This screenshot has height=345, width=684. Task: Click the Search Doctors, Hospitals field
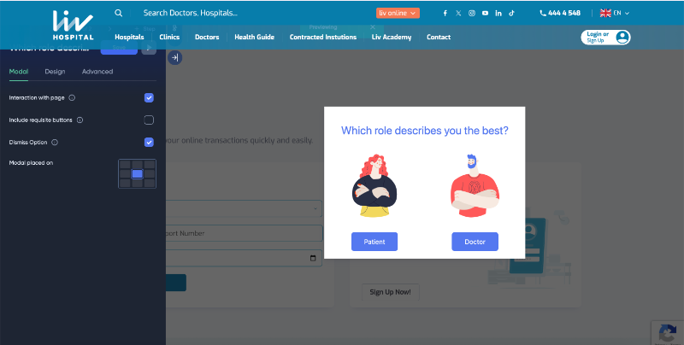pos(190,13)
